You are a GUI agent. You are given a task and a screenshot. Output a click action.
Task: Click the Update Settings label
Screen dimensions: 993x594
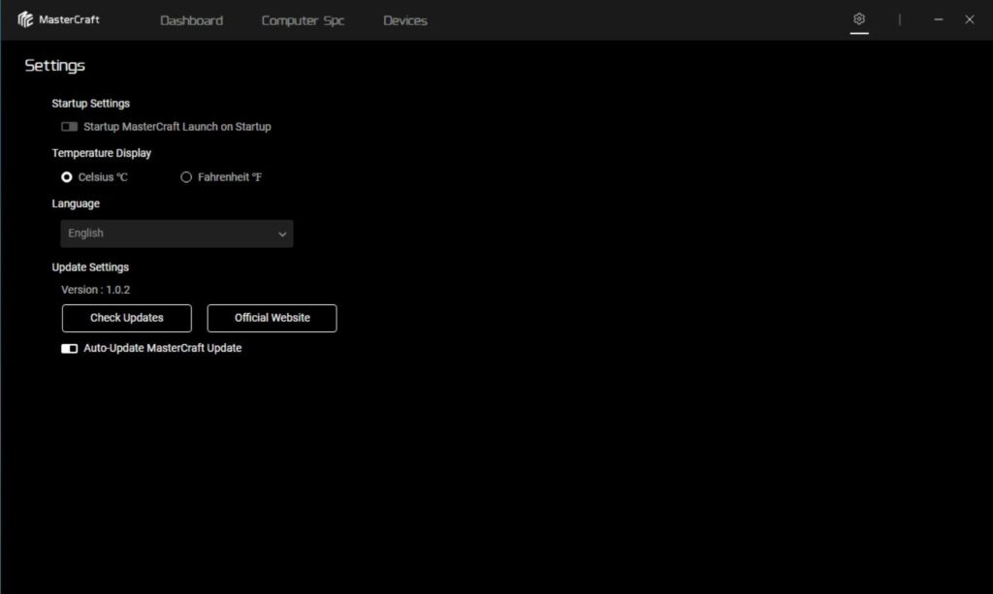click(90, 266)
